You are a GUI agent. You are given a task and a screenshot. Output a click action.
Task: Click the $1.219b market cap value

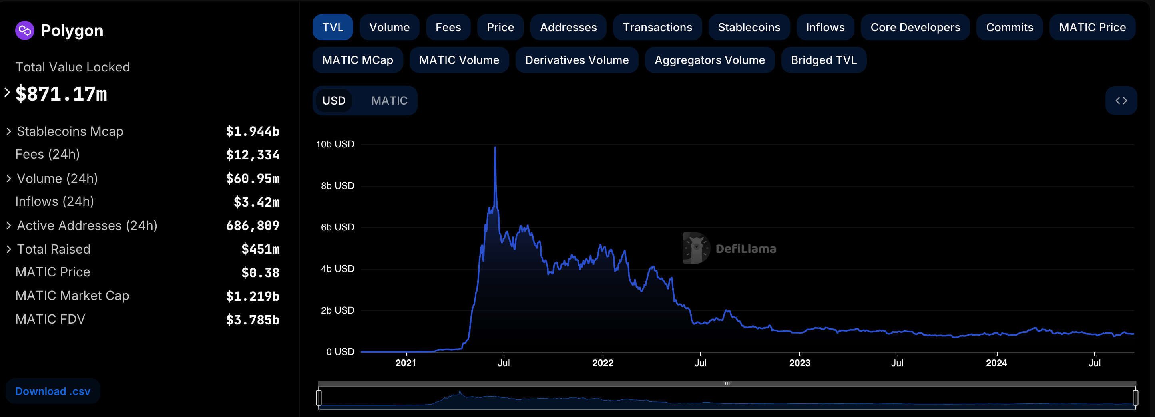pyautogui.click(x=253, y=296)
